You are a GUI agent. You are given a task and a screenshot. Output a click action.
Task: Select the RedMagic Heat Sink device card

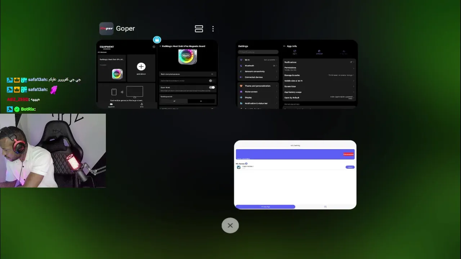tap(112, 68)
